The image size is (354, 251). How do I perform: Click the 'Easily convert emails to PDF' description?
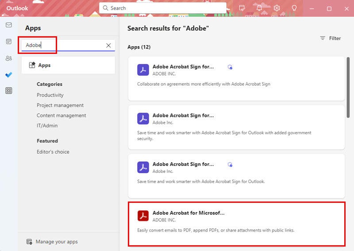click(215, 230)
